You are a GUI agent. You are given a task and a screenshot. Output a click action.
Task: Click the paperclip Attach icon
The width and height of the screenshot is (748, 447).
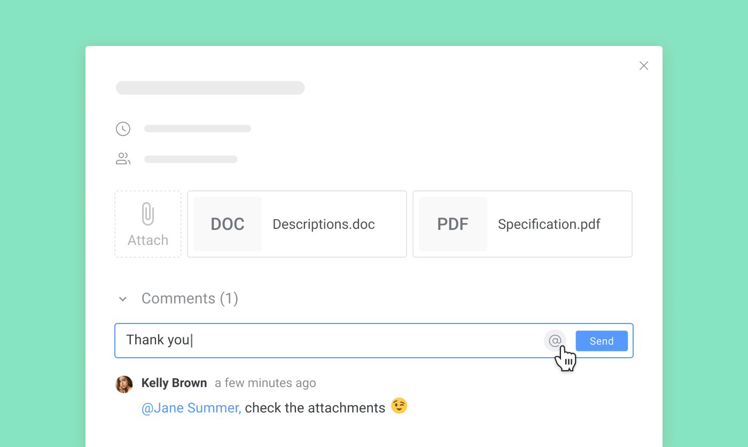(x=148, y=214)
